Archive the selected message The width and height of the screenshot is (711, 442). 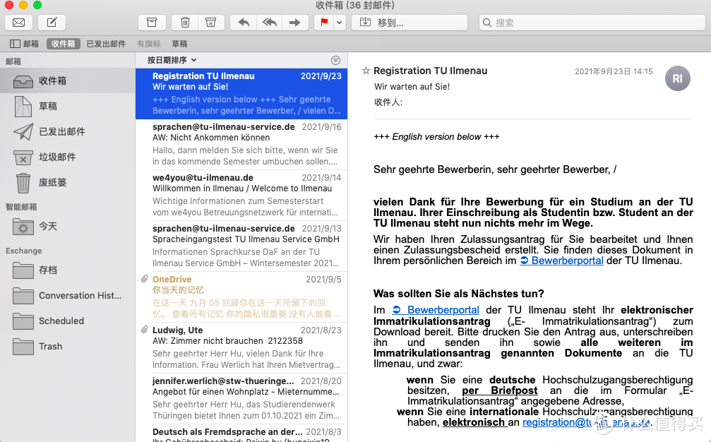(x=152, y=22)
